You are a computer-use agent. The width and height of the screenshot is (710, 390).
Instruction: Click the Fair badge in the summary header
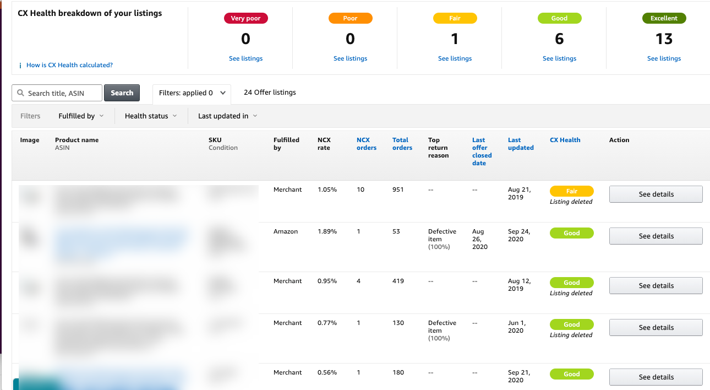click(455, 18)
